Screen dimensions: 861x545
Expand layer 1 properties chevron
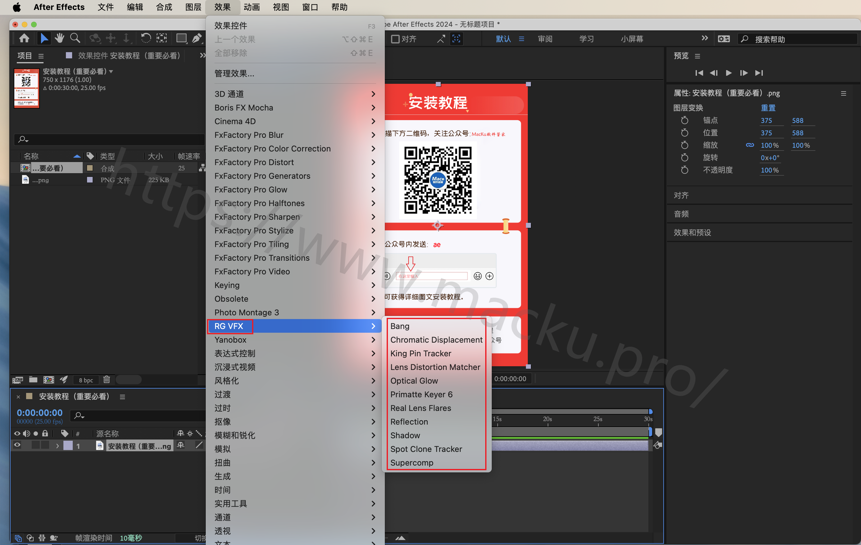[x=57, y=446]
